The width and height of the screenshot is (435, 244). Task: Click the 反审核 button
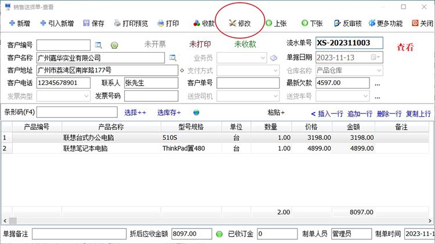point(348,24)
